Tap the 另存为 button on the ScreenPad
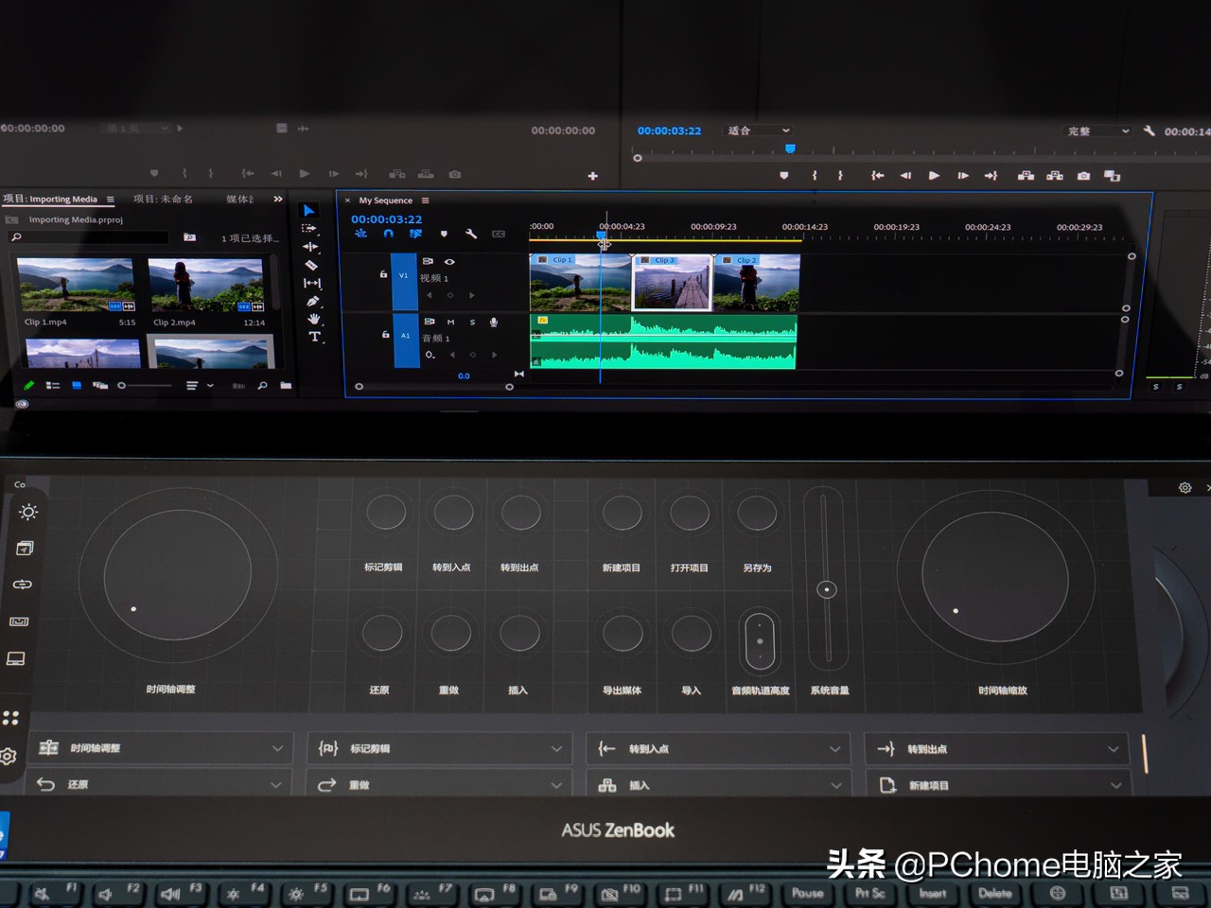Viewport: 1211px width, 908px height. pos(757,514)
